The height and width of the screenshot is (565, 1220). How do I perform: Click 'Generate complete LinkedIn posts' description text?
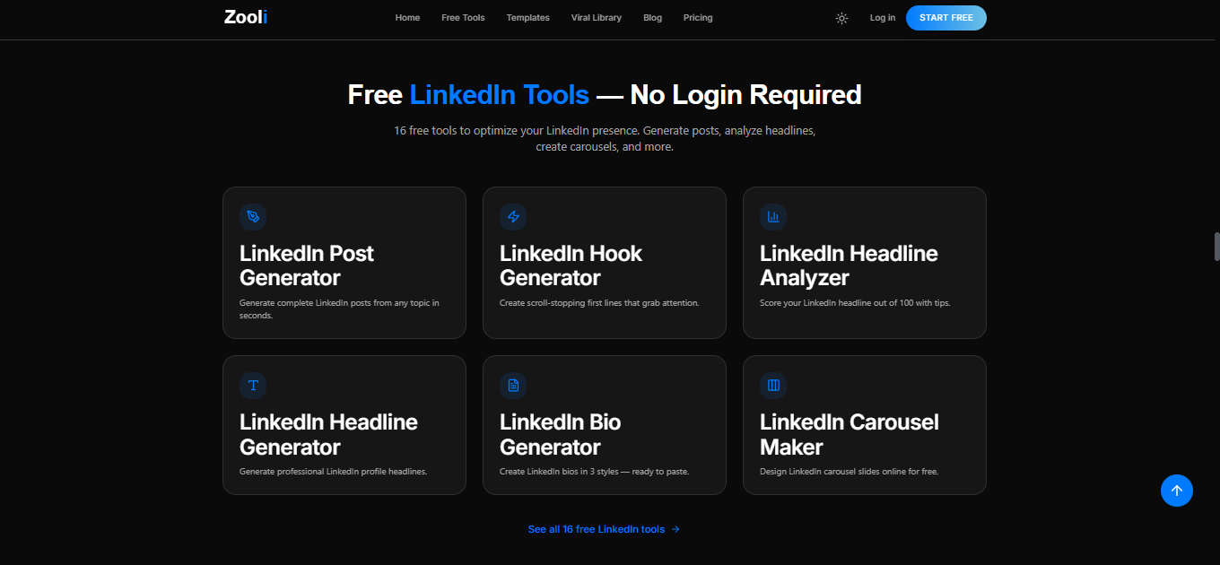click(x=339, y=309)
